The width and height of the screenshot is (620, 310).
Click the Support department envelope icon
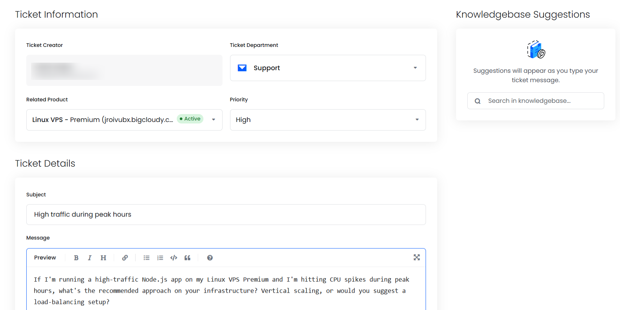coord(242,68)
